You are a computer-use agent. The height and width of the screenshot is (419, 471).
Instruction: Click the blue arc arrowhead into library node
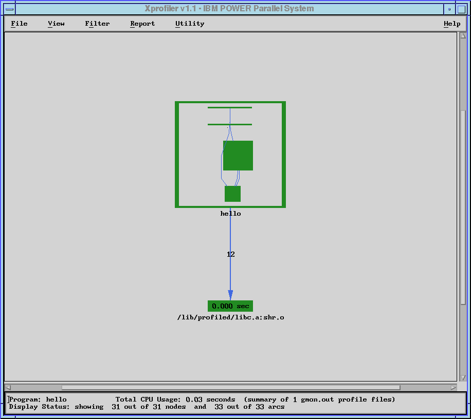[x=230, y=295]
